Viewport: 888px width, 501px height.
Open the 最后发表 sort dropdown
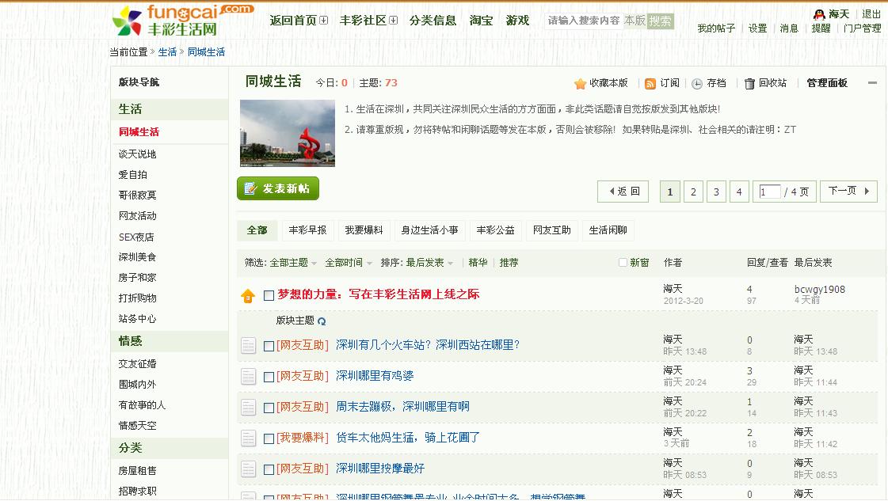[429, 263]
